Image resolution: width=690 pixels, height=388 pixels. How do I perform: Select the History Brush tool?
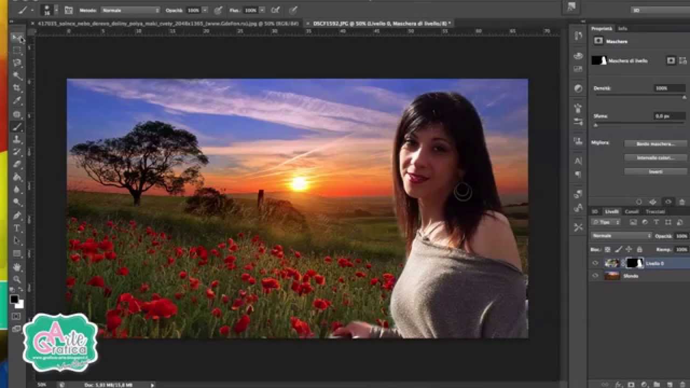pos(17,152)
